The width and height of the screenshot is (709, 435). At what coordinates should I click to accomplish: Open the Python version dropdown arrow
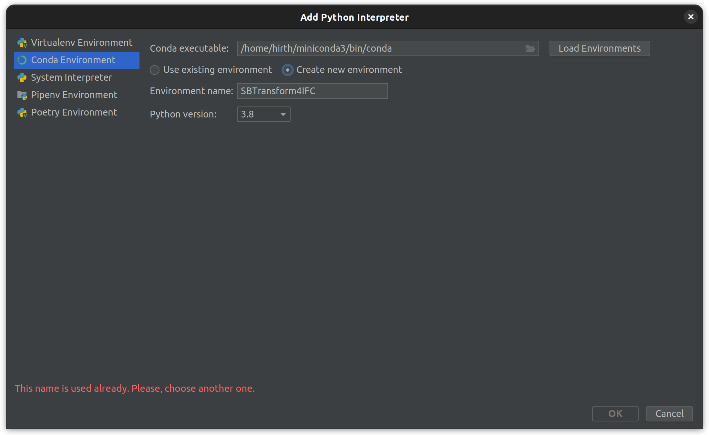(x=283, y=115)
